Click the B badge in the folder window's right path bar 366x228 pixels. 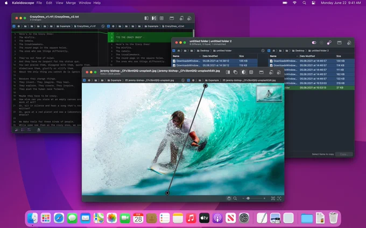pyautogui.click(x=269, y=51)
